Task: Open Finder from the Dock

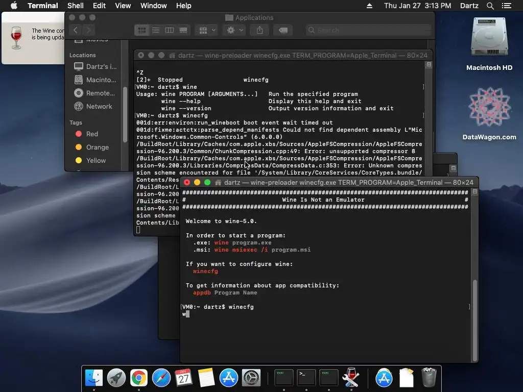Action: [94, 378]
